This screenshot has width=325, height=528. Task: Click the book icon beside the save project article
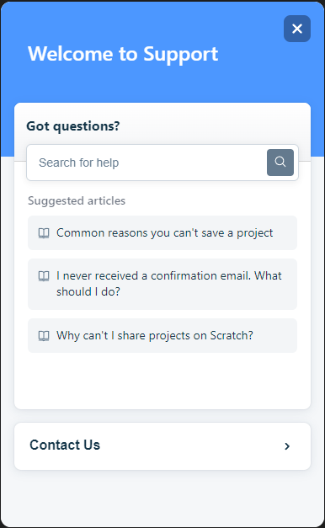coord(44,233)
